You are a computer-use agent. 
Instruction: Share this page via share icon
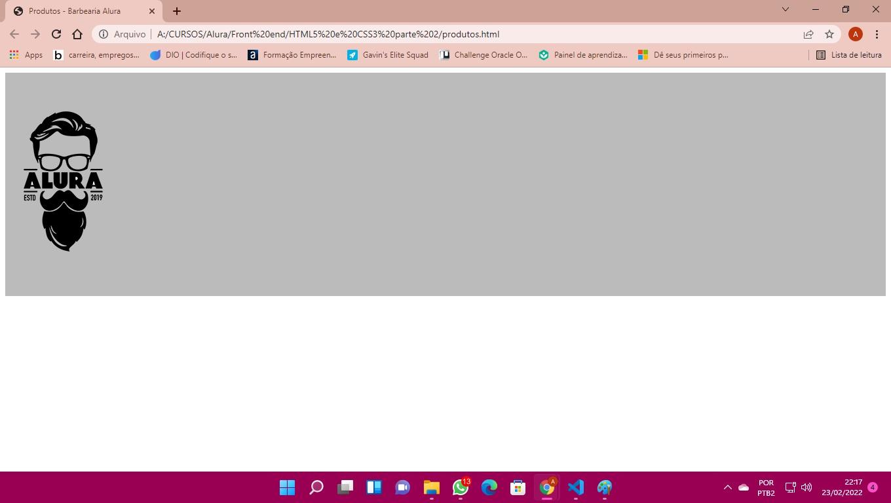(808, 34)
